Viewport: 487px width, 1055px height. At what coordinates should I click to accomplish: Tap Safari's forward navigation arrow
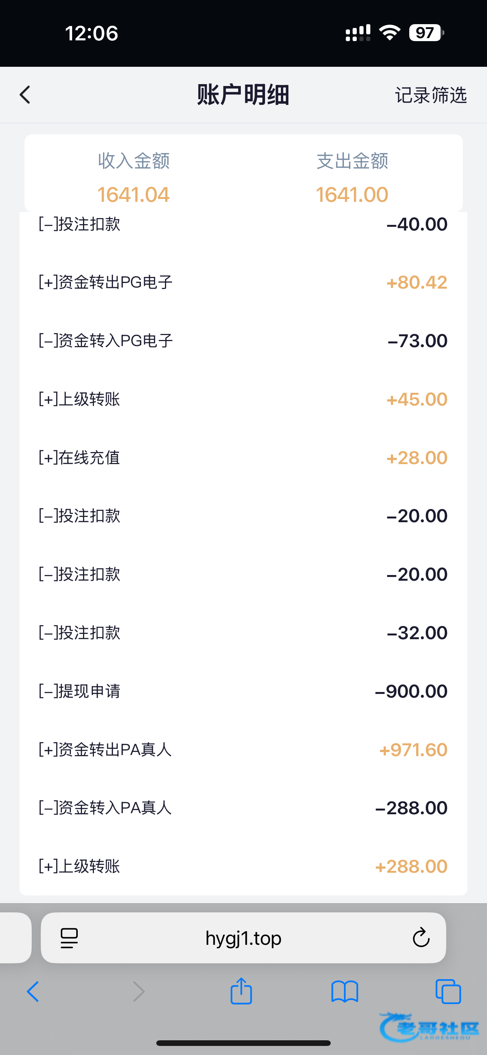(139, 992)
